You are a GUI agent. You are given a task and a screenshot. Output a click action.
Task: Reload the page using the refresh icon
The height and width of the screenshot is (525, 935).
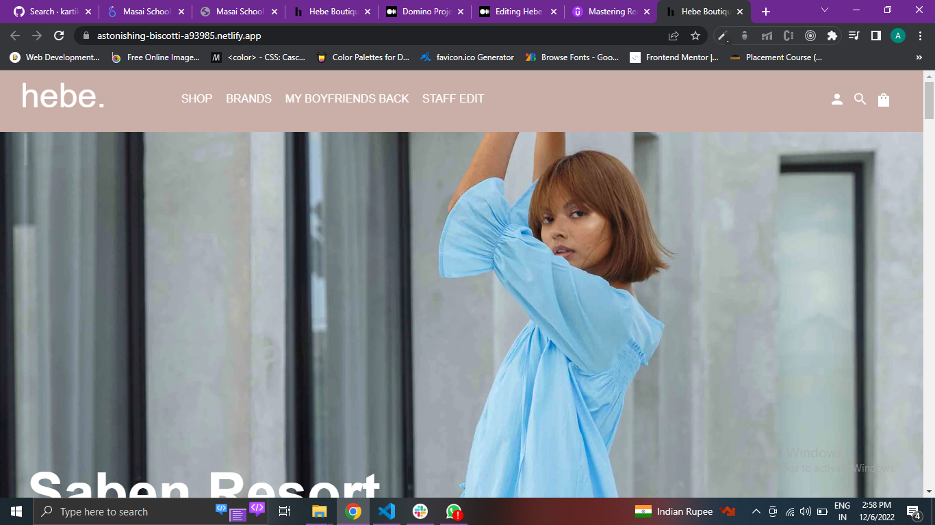(x=60, y=35)
